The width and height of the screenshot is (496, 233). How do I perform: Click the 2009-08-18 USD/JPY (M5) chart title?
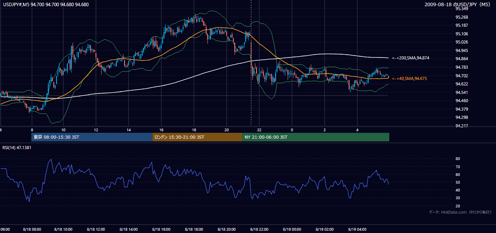[x=458, y=5]
